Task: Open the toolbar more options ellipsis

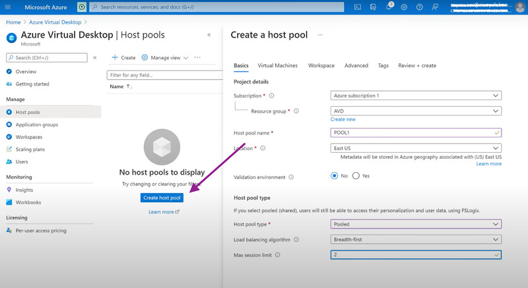Action: coord(197,57)
